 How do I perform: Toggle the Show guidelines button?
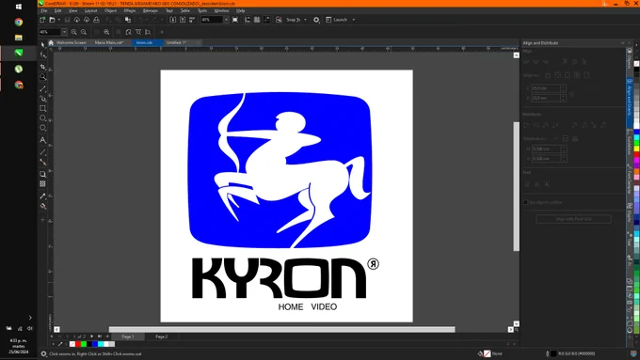pos(266,20)
